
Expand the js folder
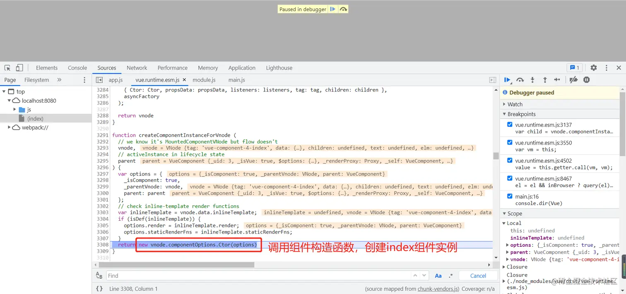[14, 110]
